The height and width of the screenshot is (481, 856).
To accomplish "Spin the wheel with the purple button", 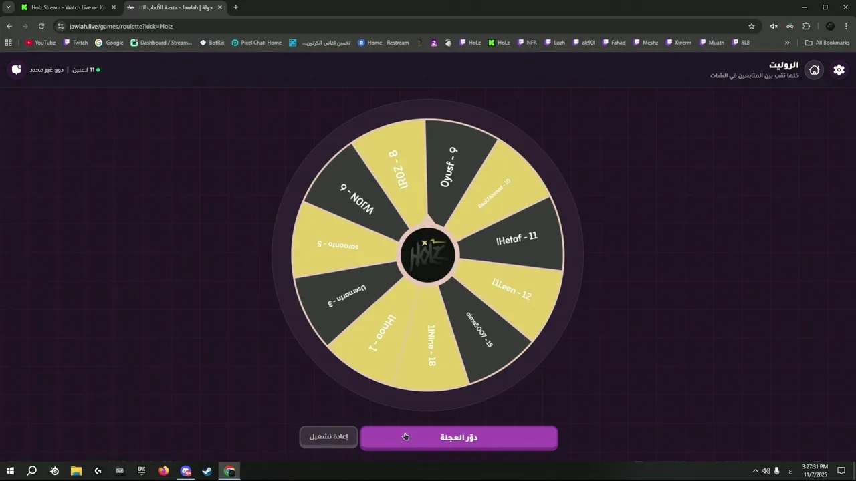I will (x=459, y=438).
